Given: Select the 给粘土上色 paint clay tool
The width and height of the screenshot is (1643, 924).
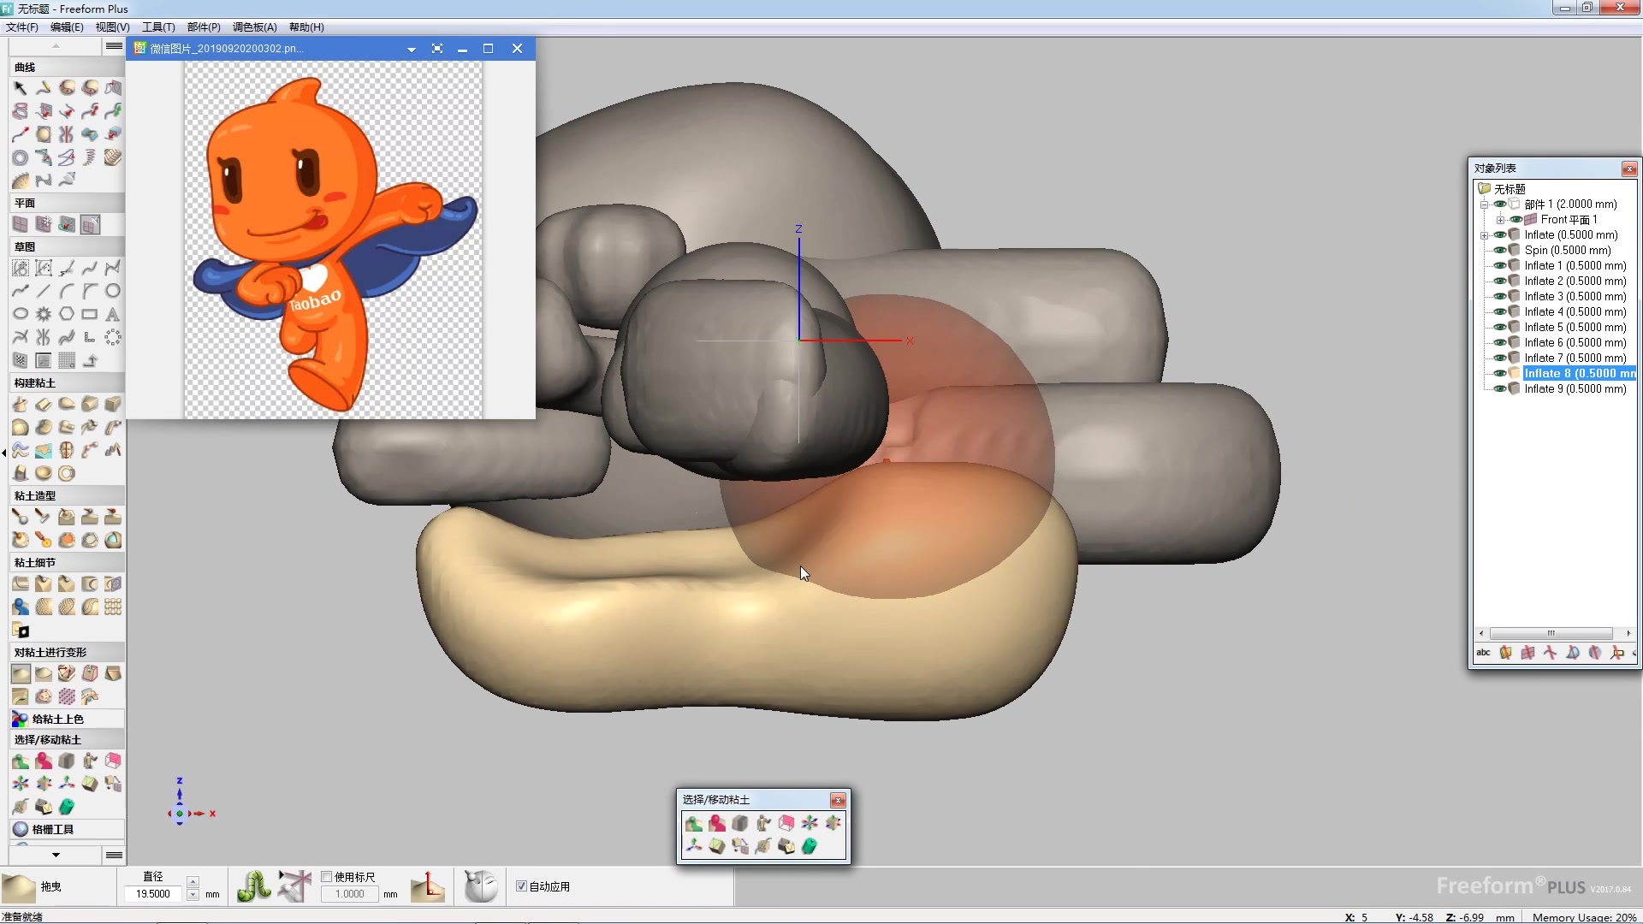Looking at the screenshot, I should 56,720.
